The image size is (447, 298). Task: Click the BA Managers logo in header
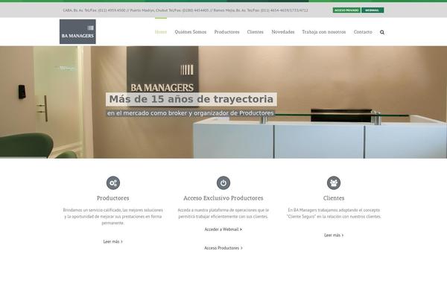tap(77, 31)
